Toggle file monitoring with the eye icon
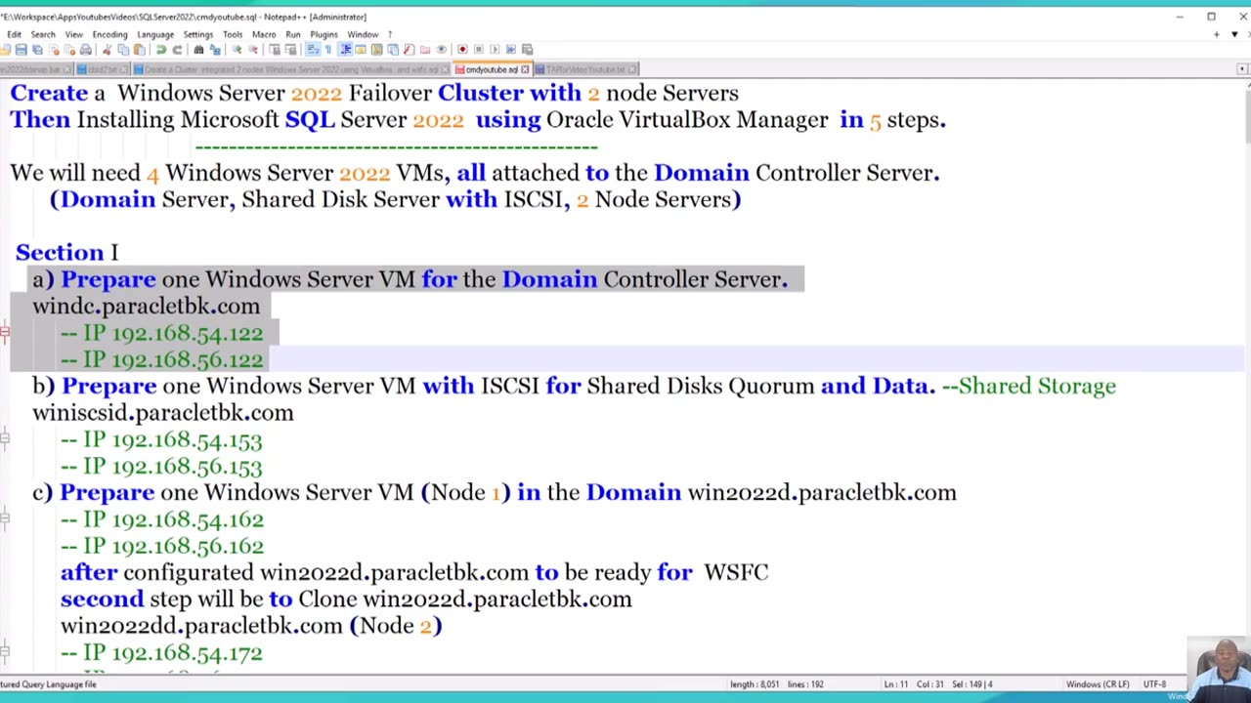 441,49
